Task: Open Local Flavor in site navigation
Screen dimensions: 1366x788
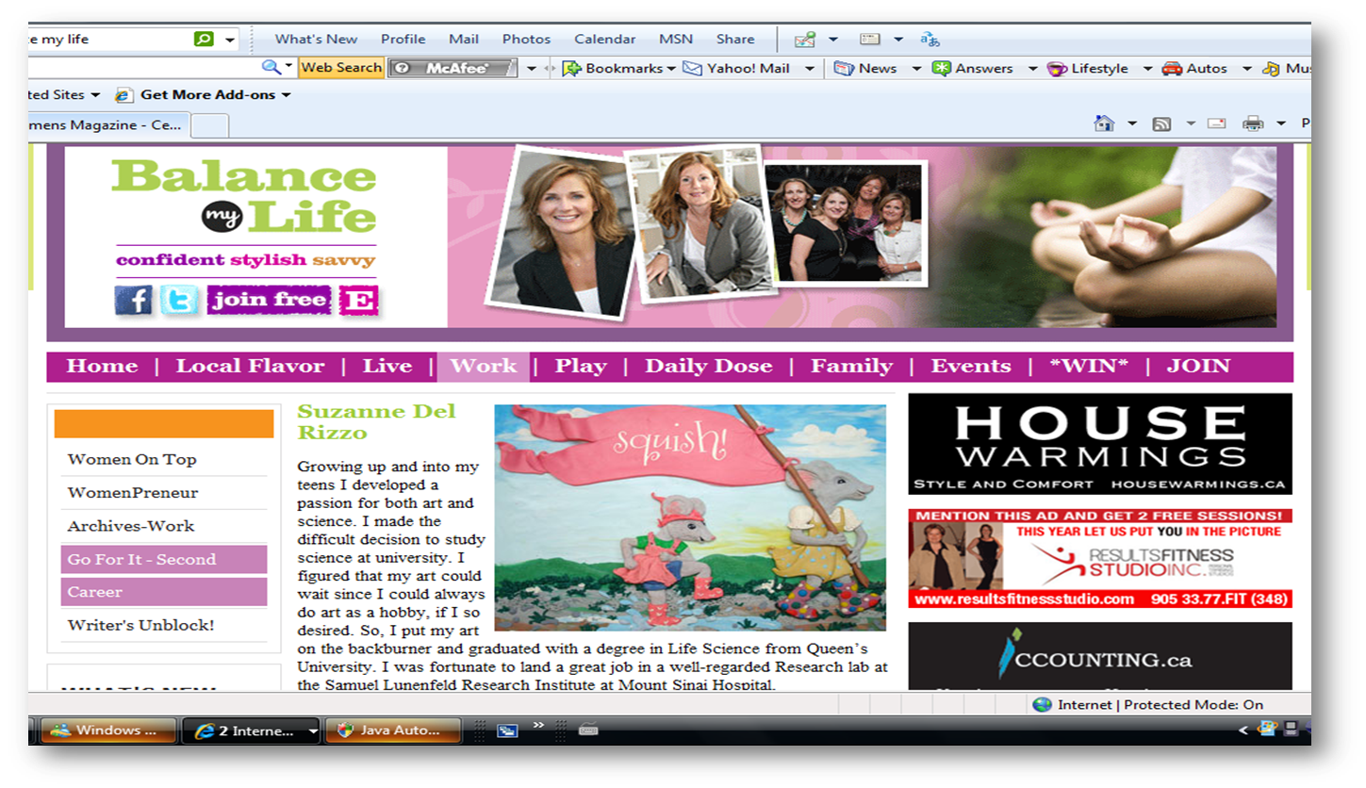Action: (250, 366)
